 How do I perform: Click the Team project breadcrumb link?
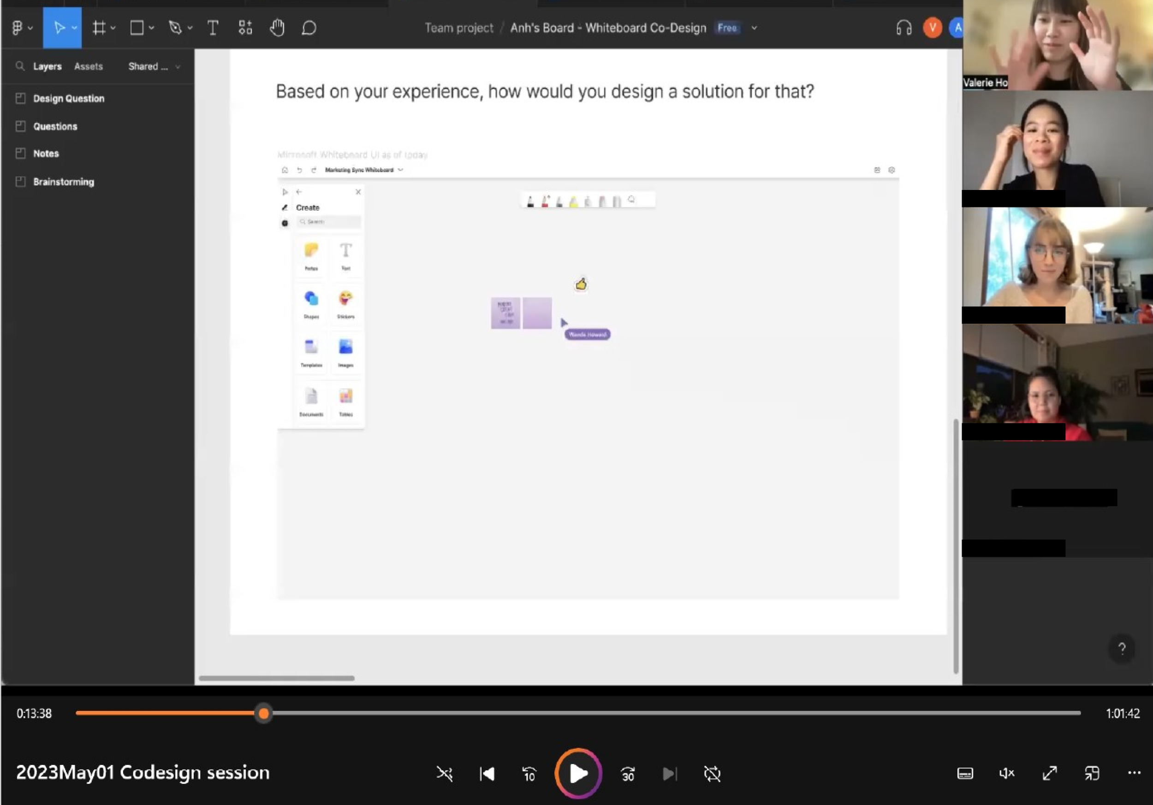458,28
